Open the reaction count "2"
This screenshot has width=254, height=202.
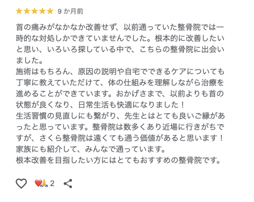52,183
